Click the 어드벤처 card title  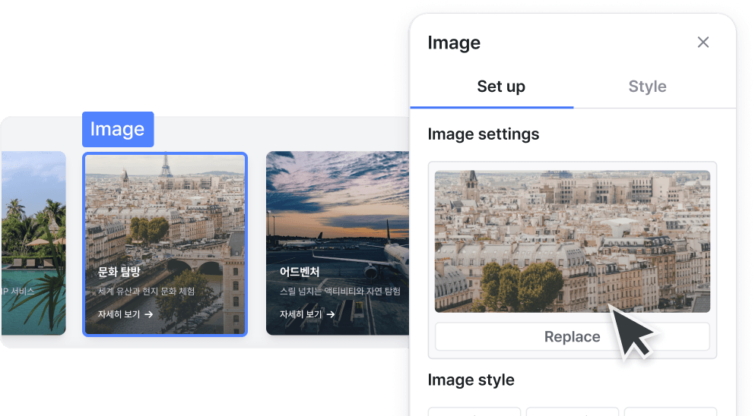300,272
